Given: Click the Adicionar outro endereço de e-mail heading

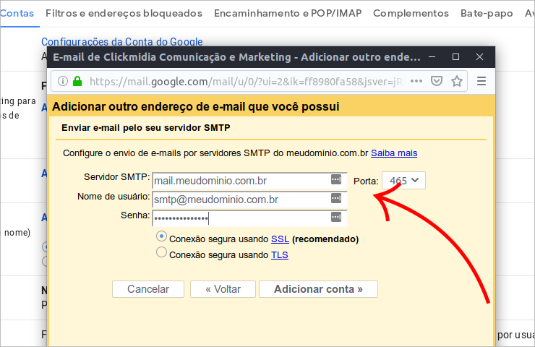Looking at the screenshot, I should pos(195,106).
